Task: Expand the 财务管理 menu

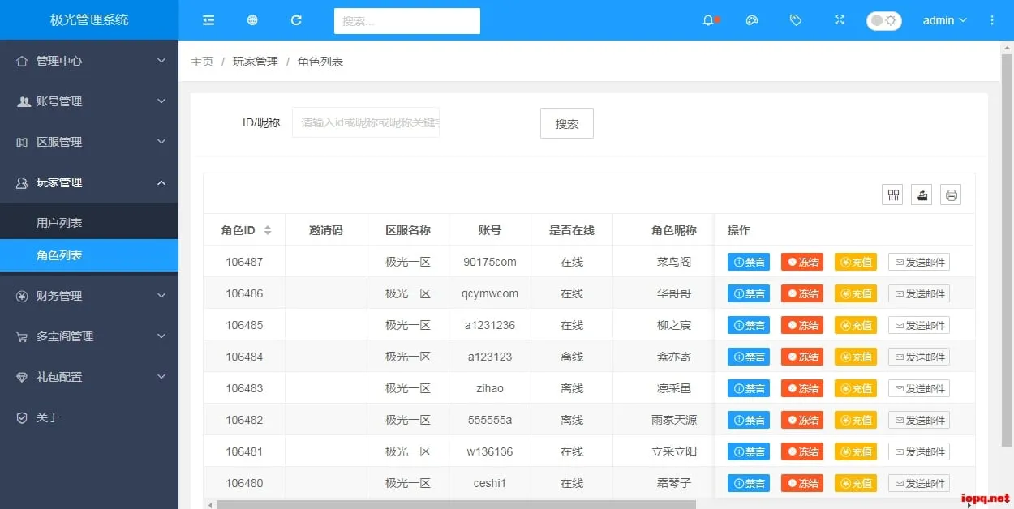Action: tap(89, 296)
